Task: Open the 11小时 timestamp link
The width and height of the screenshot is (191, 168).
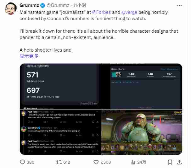Action: (80, 5)
